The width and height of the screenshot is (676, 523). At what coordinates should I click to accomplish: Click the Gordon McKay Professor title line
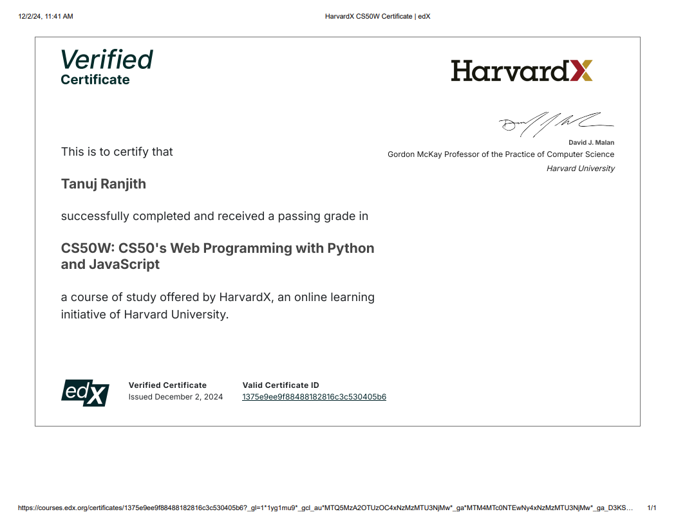pyautogui.click(x=501, y=154)
